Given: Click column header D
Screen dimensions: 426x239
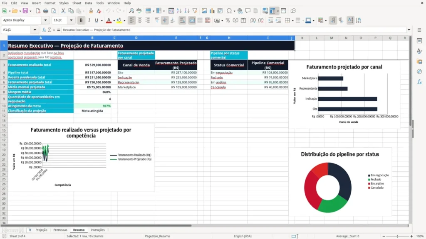Looking at the screenshot, I should click(x=136, y=38).
